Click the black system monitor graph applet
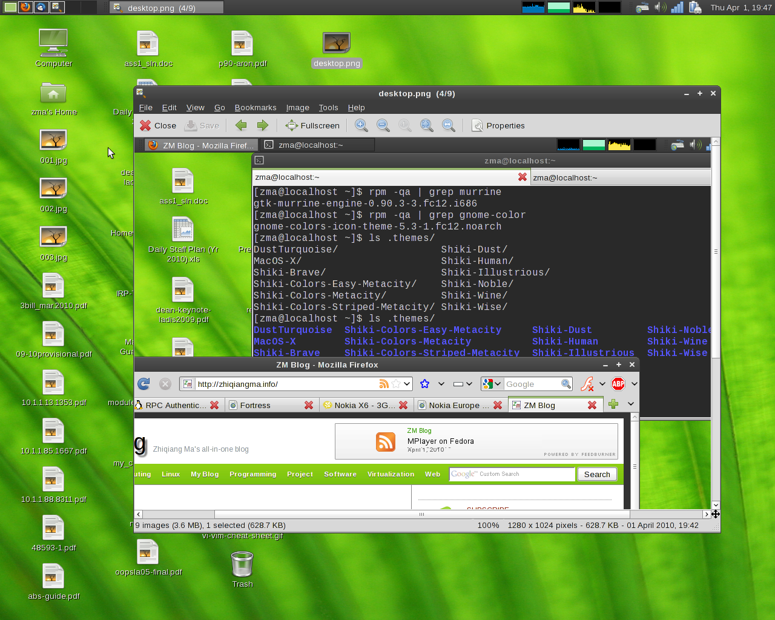The image size is (775, 620). [x=610, y=7]
